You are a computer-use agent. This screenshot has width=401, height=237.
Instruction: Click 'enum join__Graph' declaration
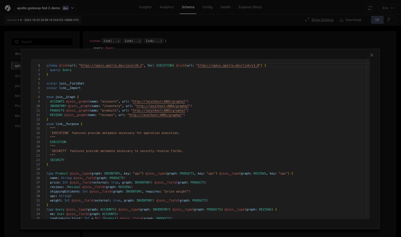click(x=62, y=97)
